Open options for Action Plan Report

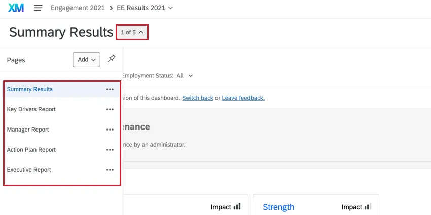(110, 150)
